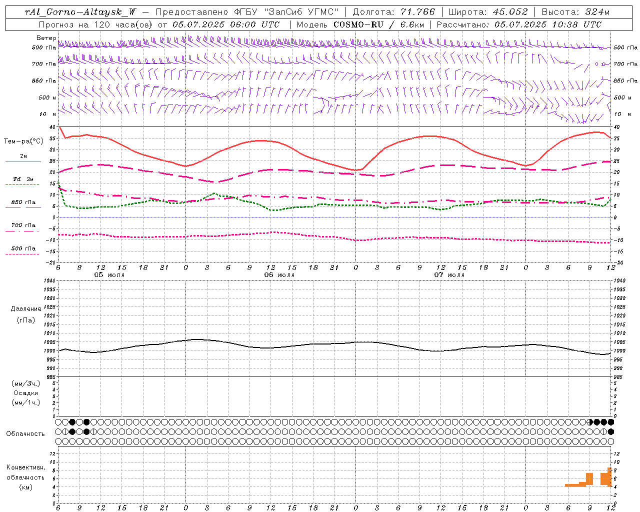The width and height of the screenshot is (640, 512).
Task: Click the elevation text "Высота: 324м"
Action: click(x=575, y=12)
